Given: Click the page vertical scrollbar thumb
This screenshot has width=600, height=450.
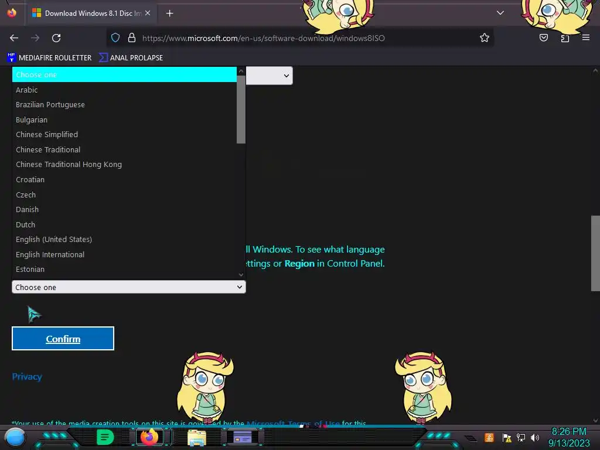Looking at the screenshot, I should point(595,253).
